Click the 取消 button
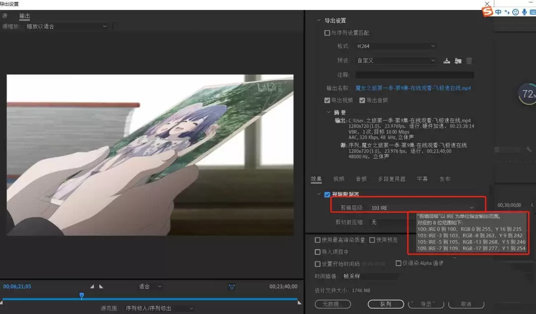 tap(466, 304)
